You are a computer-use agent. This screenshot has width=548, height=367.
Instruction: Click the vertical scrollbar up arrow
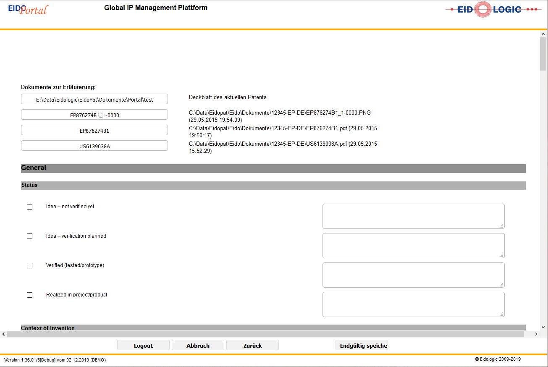coord(544,34)
